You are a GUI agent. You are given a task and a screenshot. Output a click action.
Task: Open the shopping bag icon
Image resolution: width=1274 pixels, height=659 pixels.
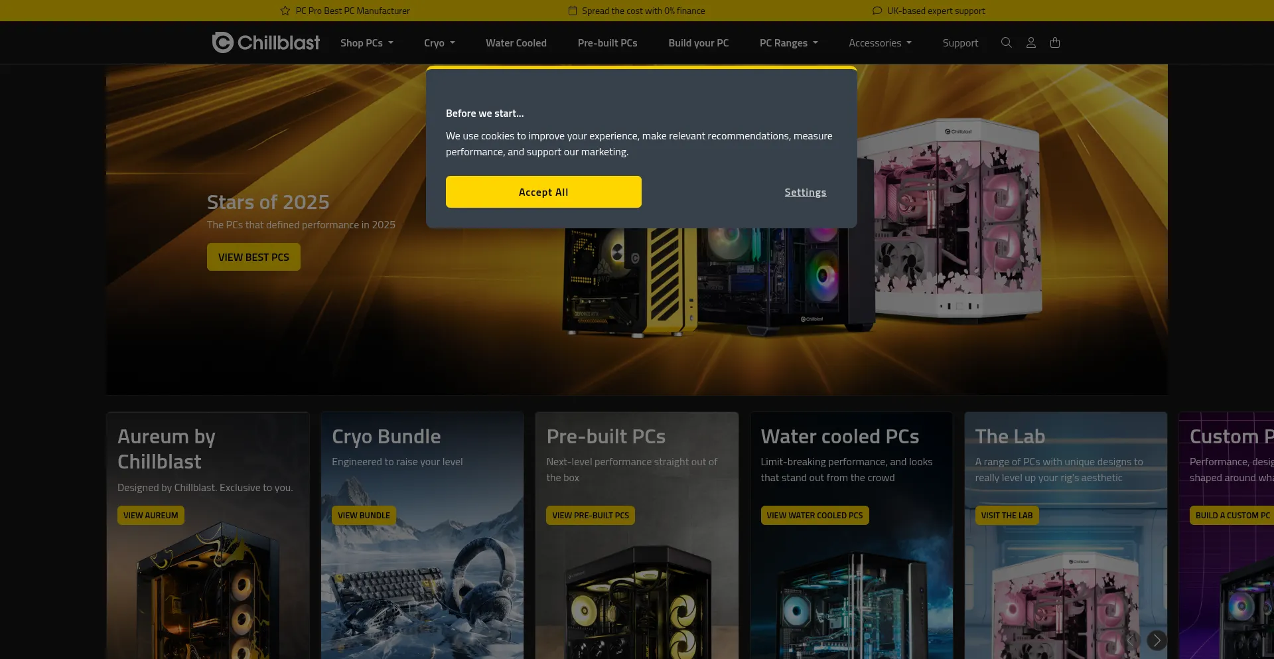(x=1055, y=42)
